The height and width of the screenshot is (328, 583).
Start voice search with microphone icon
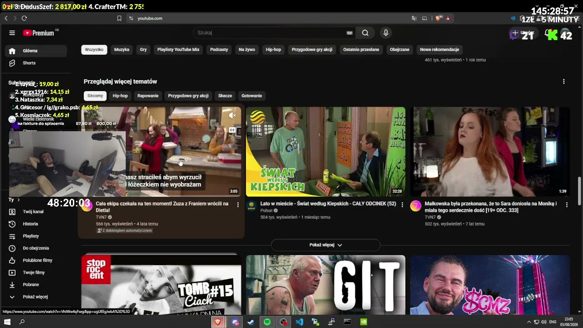point(386,33)
